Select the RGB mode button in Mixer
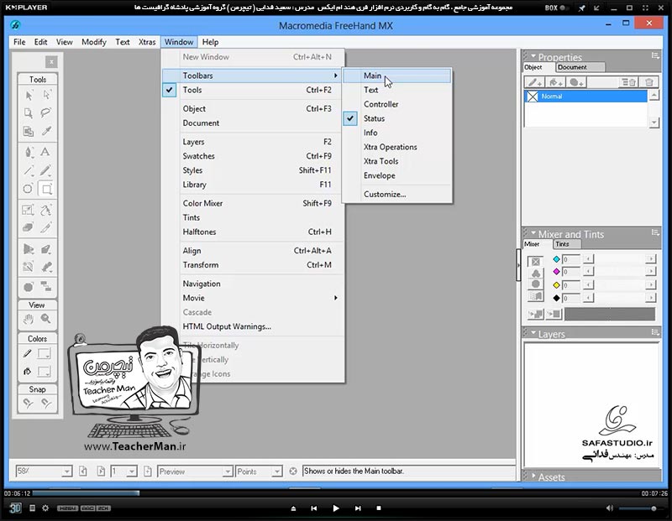Image resolution: width=672 pixels, height=521 pixels. [535, 274]
